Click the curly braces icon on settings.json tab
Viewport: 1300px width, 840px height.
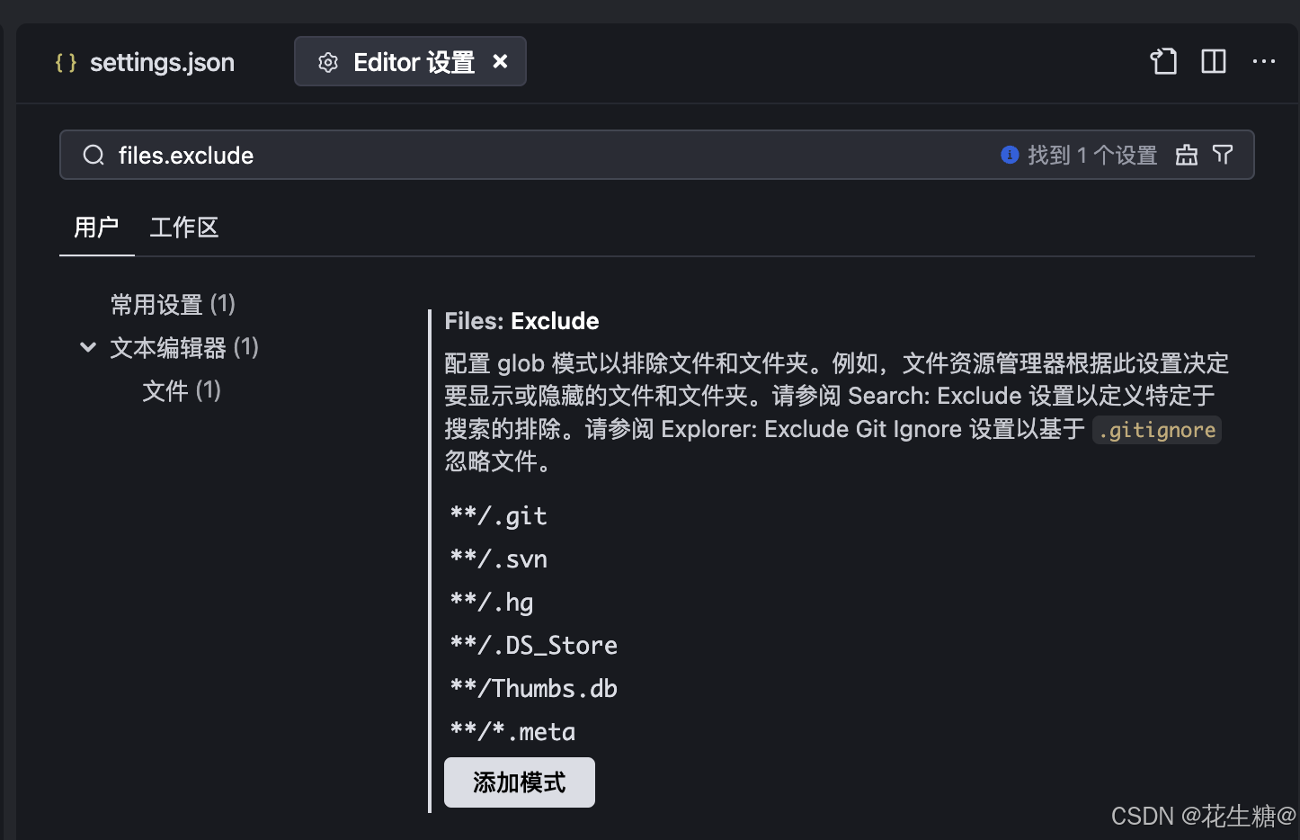pos(66,62)
